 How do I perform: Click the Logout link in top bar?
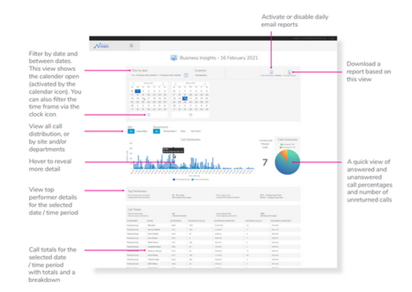[x=333, y=38]
